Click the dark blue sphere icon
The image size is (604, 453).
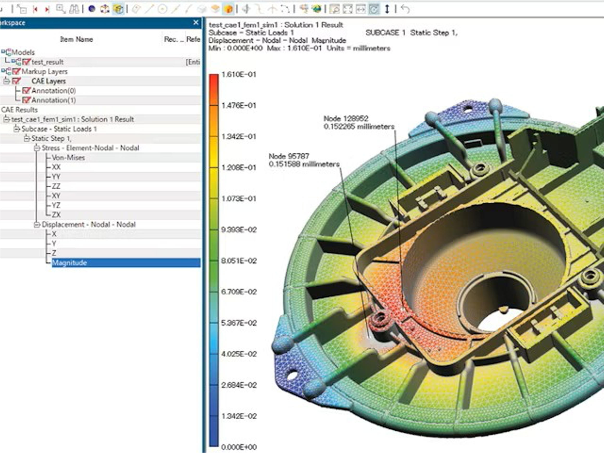92,9
